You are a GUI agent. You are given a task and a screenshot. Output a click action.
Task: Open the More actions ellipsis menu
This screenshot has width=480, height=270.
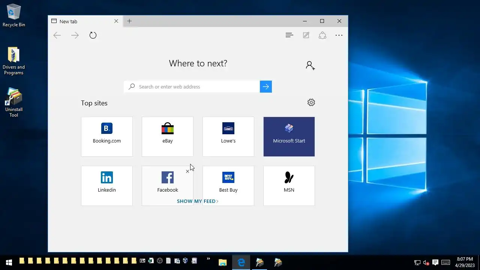coord(339,35)
